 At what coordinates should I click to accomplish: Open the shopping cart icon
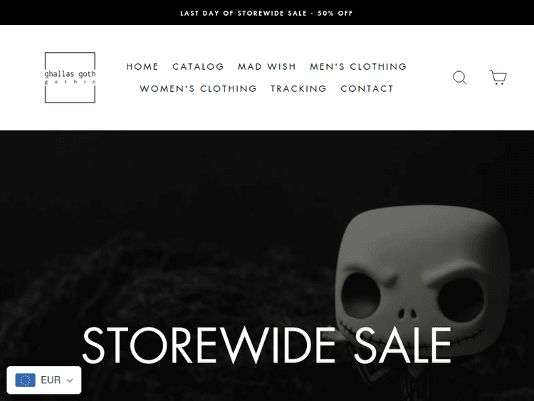498,78
